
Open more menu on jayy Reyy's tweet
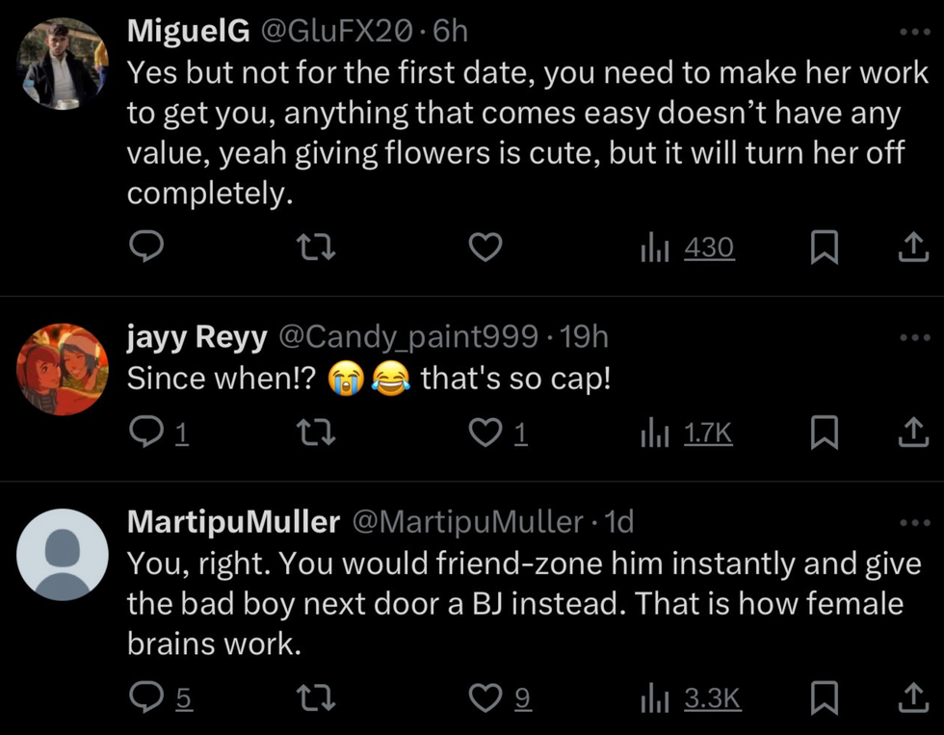tap(909, 337)
